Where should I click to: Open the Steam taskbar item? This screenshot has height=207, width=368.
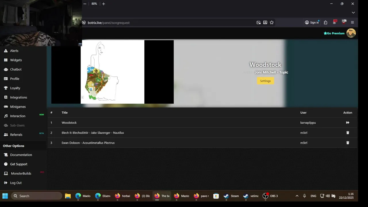click(x=231, y=196)
